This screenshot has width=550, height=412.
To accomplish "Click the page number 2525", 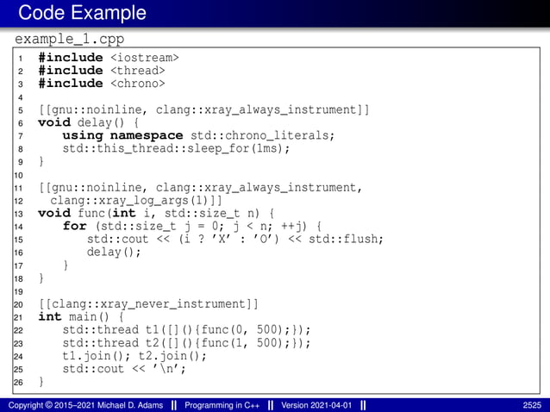I will click(x=532, y=405).
